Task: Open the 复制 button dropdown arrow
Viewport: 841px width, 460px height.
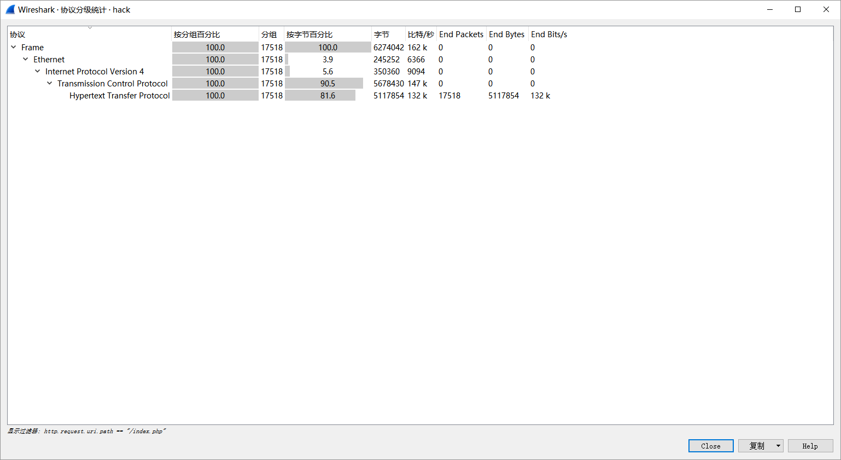Action: (778, 446)
